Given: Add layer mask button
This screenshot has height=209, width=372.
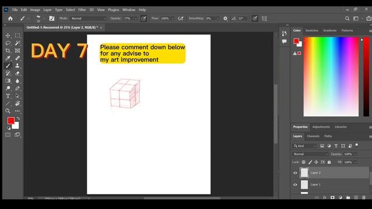Looking at the screenshot, I should 332,197.
